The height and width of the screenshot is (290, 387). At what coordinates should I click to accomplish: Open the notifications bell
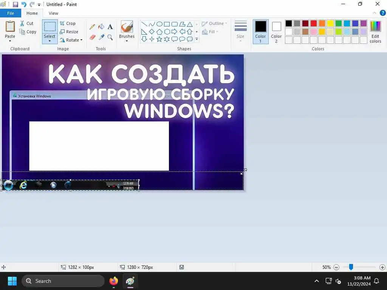(x=377, y=281)
